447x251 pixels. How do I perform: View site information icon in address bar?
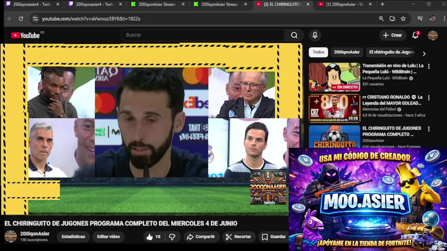pos(35,19)
